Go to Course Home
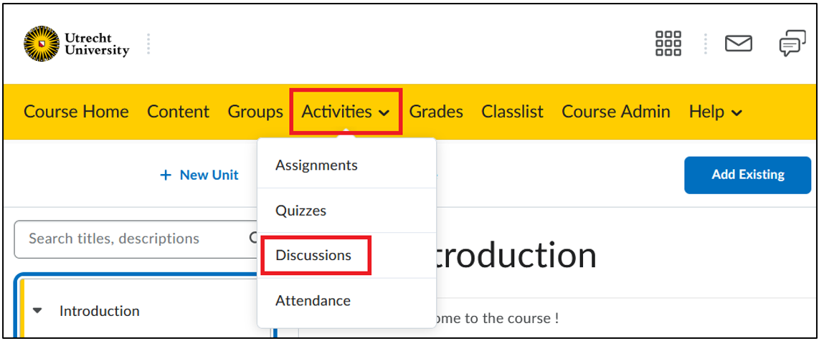This screenshot has height=341, width=819. click(x=76, y=112)
